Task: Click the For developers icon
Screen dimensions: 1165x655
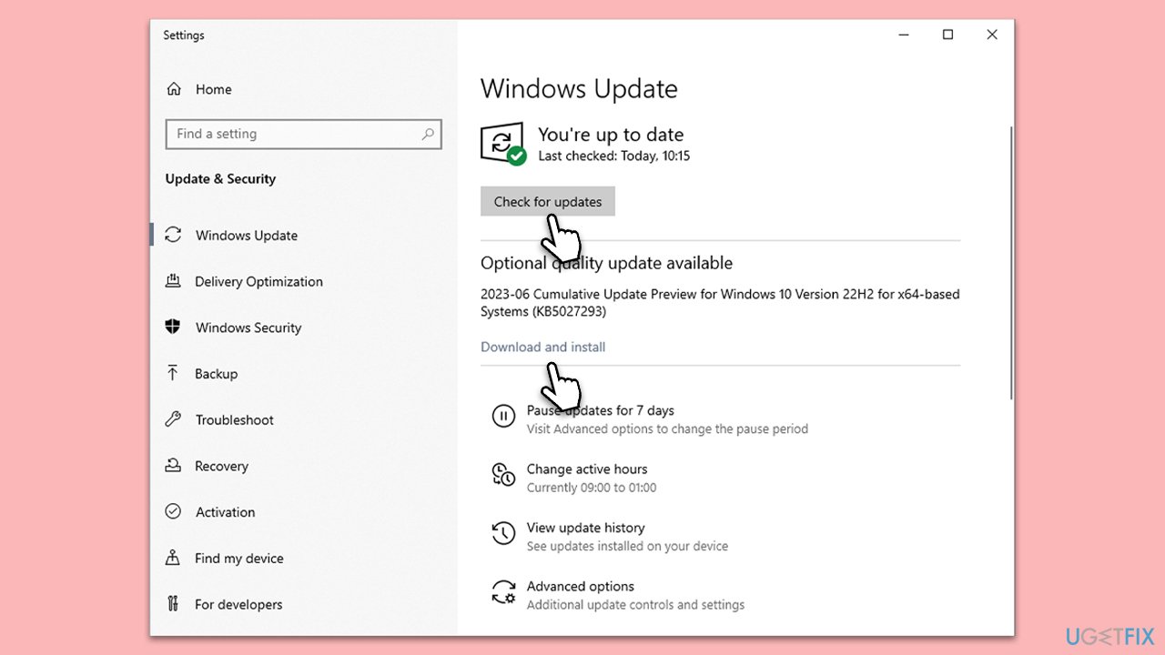Action: pos(173,604)
